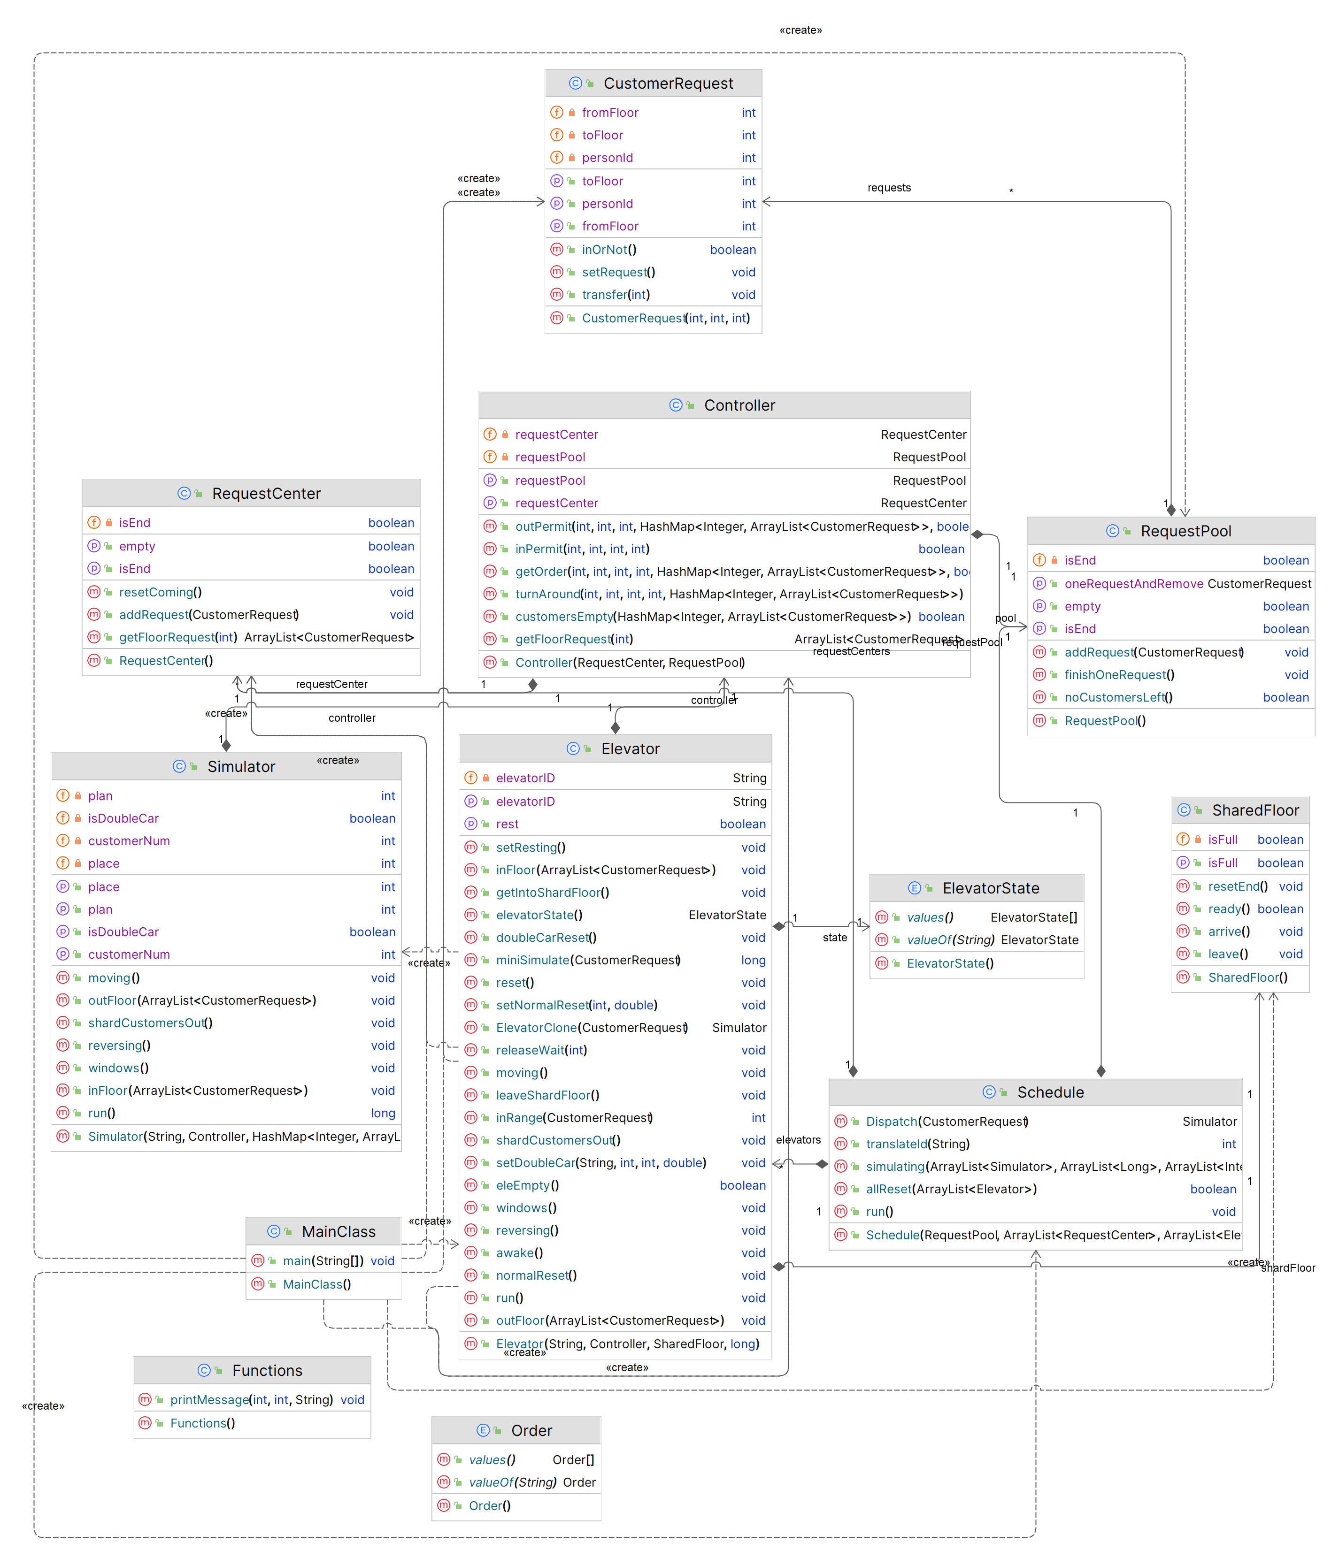The height and width of the screenshot is (1557, 1339).
Task: Click the main(String[]) method in MainClass
Action: (x=323, y=1262)
